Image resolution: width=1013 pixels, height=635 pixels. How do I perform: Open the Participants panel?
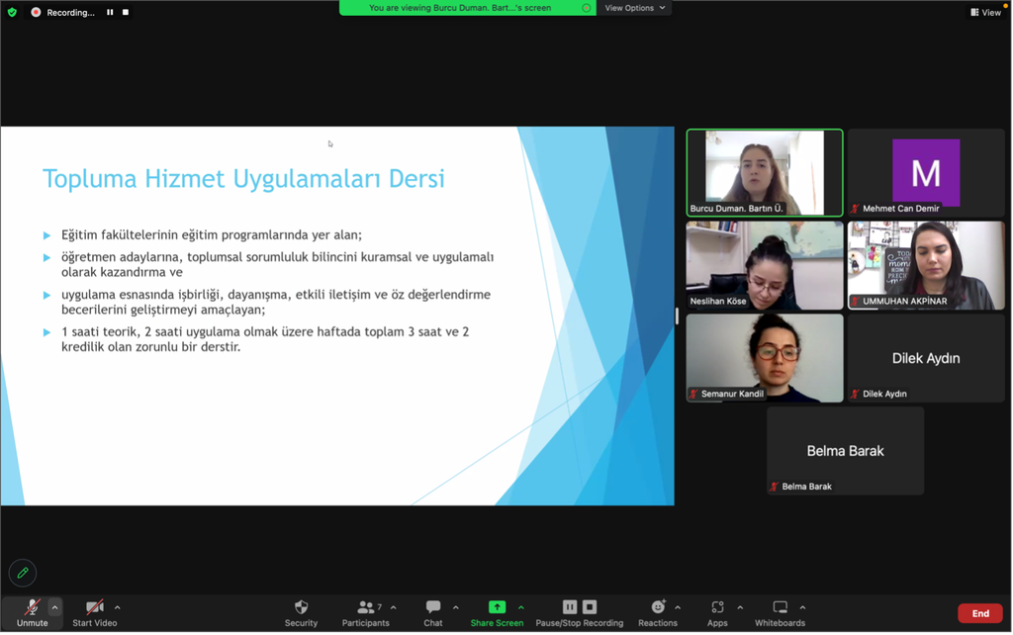click(365, 607)
